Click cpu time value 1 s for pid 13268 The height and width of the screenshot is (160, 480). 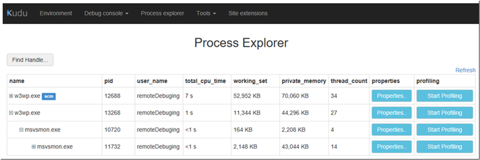coord(189,113)
